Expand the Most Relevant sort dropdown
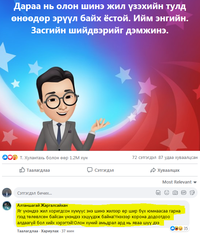This screenshot has width=200, height=234. click(x=179, y=182)
